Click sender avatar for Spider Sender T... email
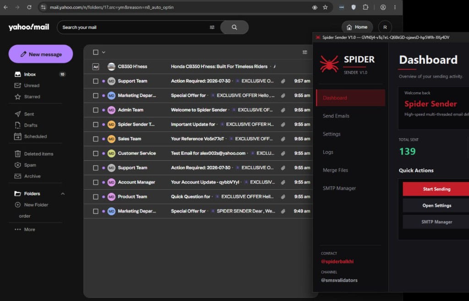The width and height of the screenshot is (469, 301). [x=111, y=125]
